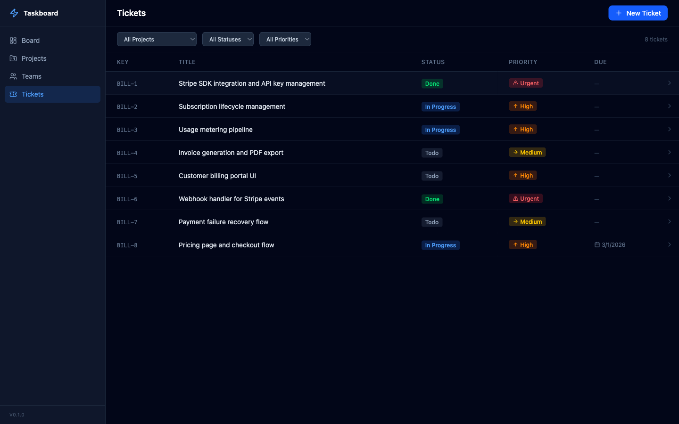Click the Board grid icon in sidebar
679x424 pixels.
[13, 41]
